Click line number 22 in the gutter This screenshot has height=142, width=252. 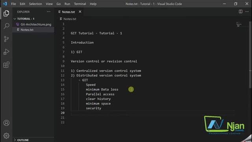tap(63, 122)
